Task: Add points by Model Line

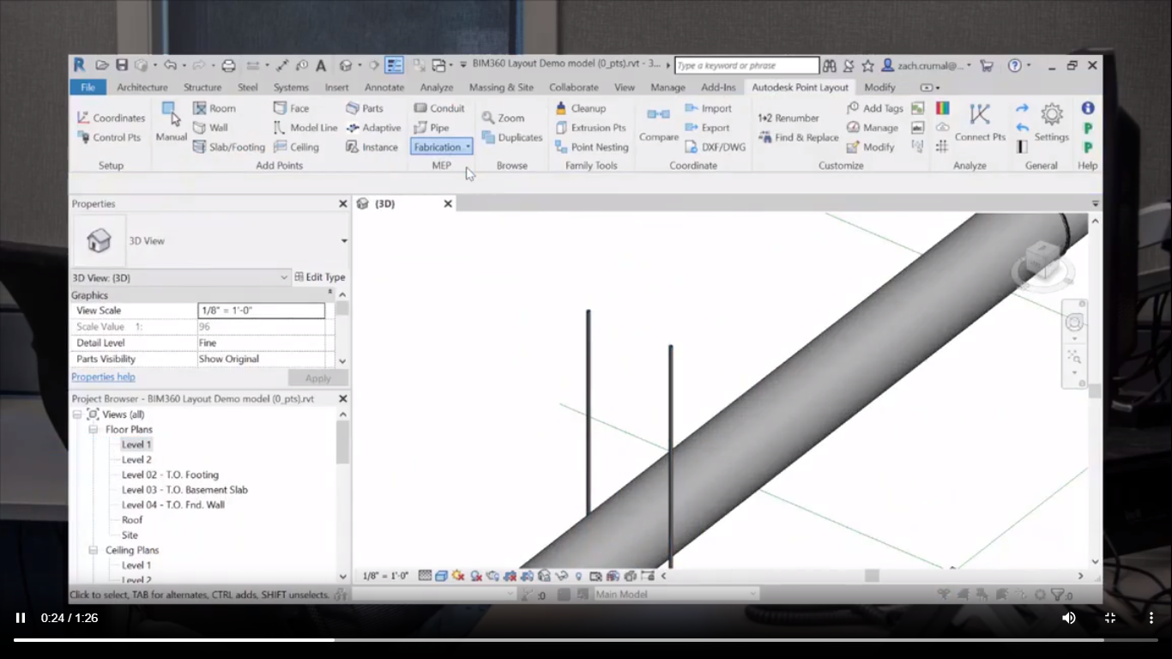Action: [x=305, y=128]
